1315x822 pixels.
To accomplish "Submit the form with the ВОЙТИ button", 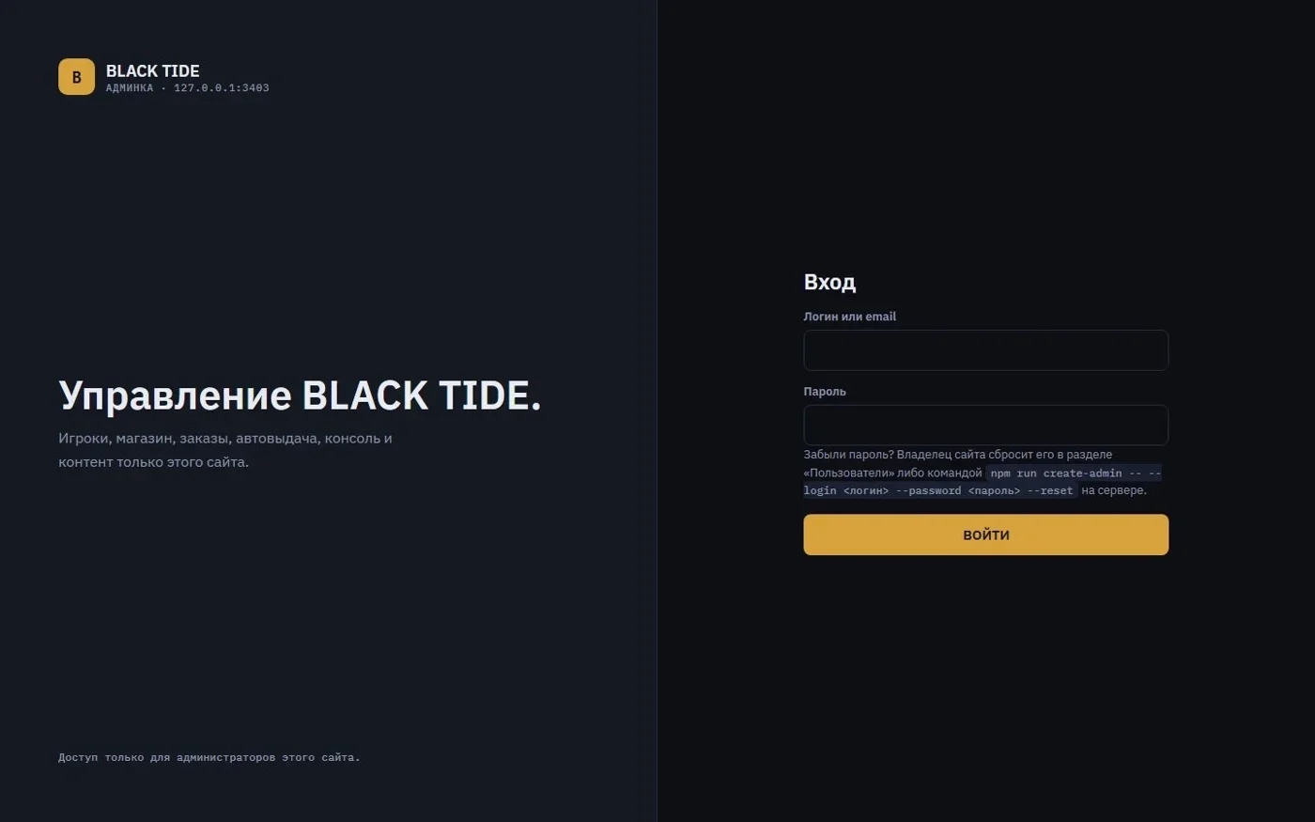I will pyautogui.click(x=985, y=535).
